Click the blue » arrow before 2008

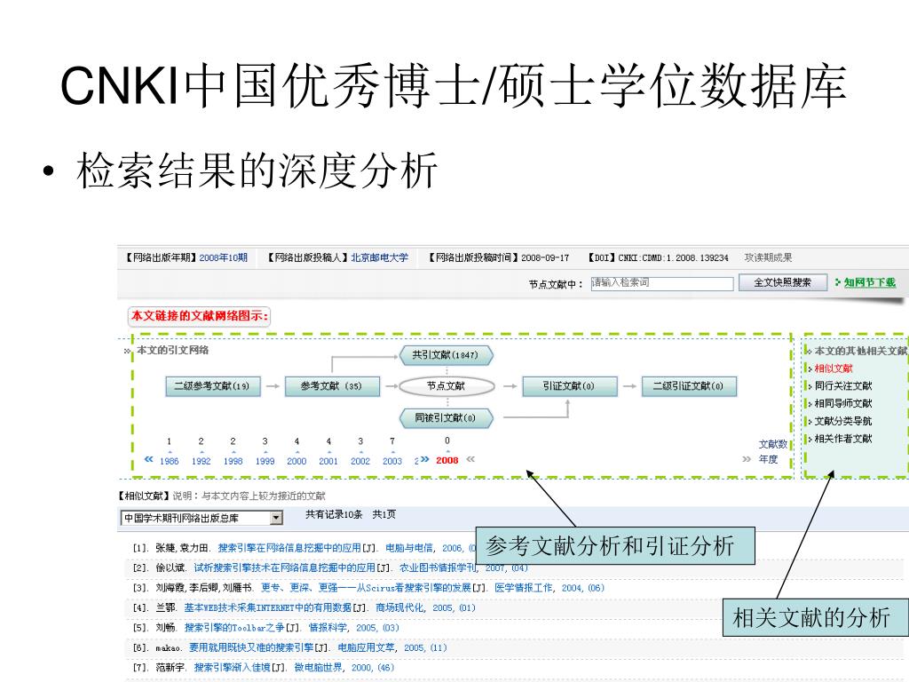(x=424, y=459)
